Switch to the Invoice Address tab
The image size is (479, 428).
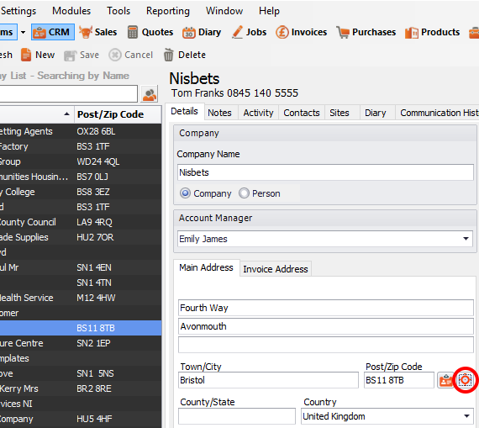[x=276, y=269]
